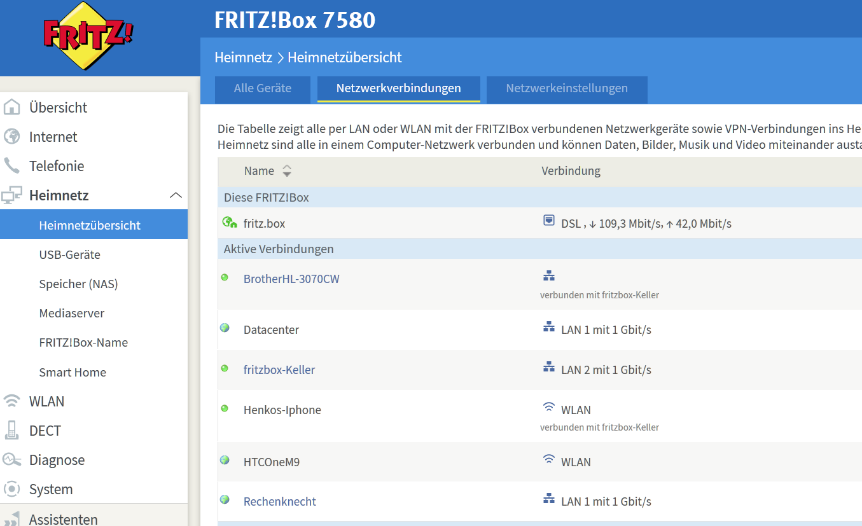This screenshot has height=526, width=862.
Task: Click Heimnetz in the breadcrumb
Action: click(244, 57)
